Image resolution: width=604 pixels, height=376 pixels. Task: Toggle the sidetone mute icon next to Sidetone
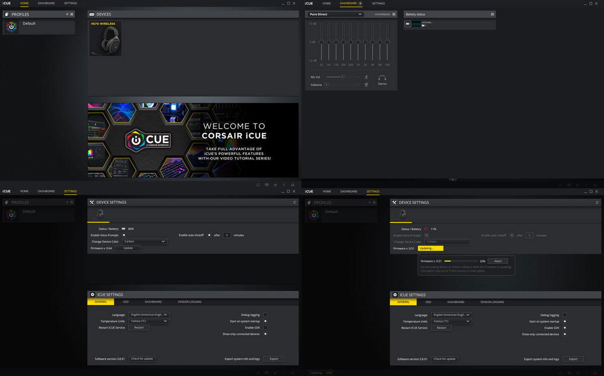[366, 85]
